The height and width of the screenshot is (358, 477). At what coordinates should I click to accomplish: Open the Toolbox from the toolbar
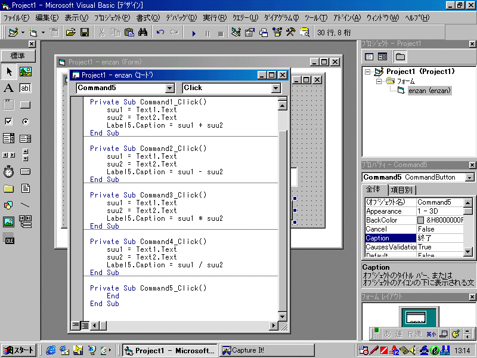click(x=291, y=32)
